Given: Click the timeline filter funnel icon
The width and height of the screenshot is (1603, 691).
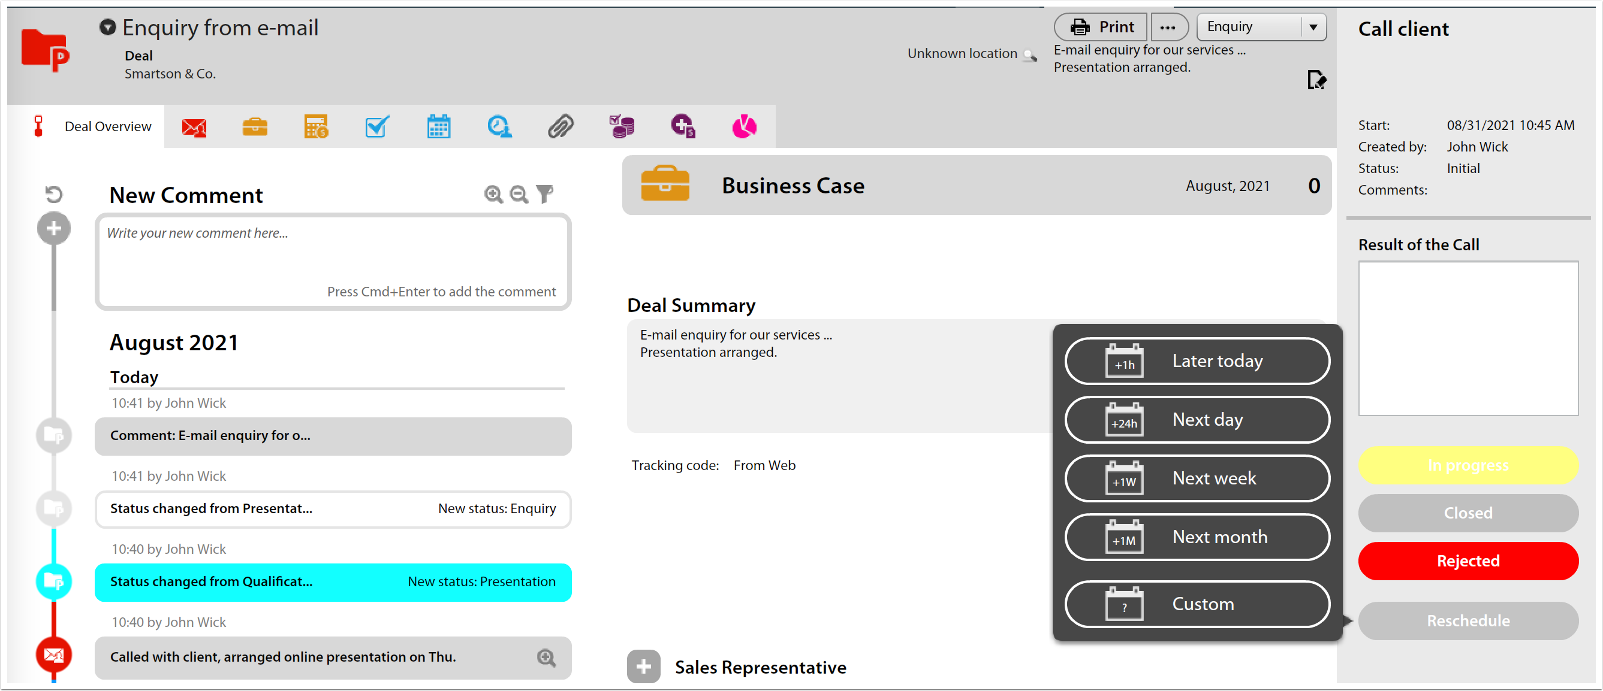Looking at the screenshot, I should click(x=544, y=195).
